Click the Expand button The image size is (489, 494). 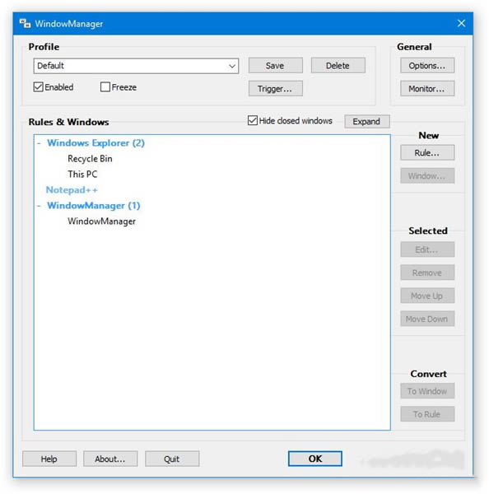click(367, 121)
